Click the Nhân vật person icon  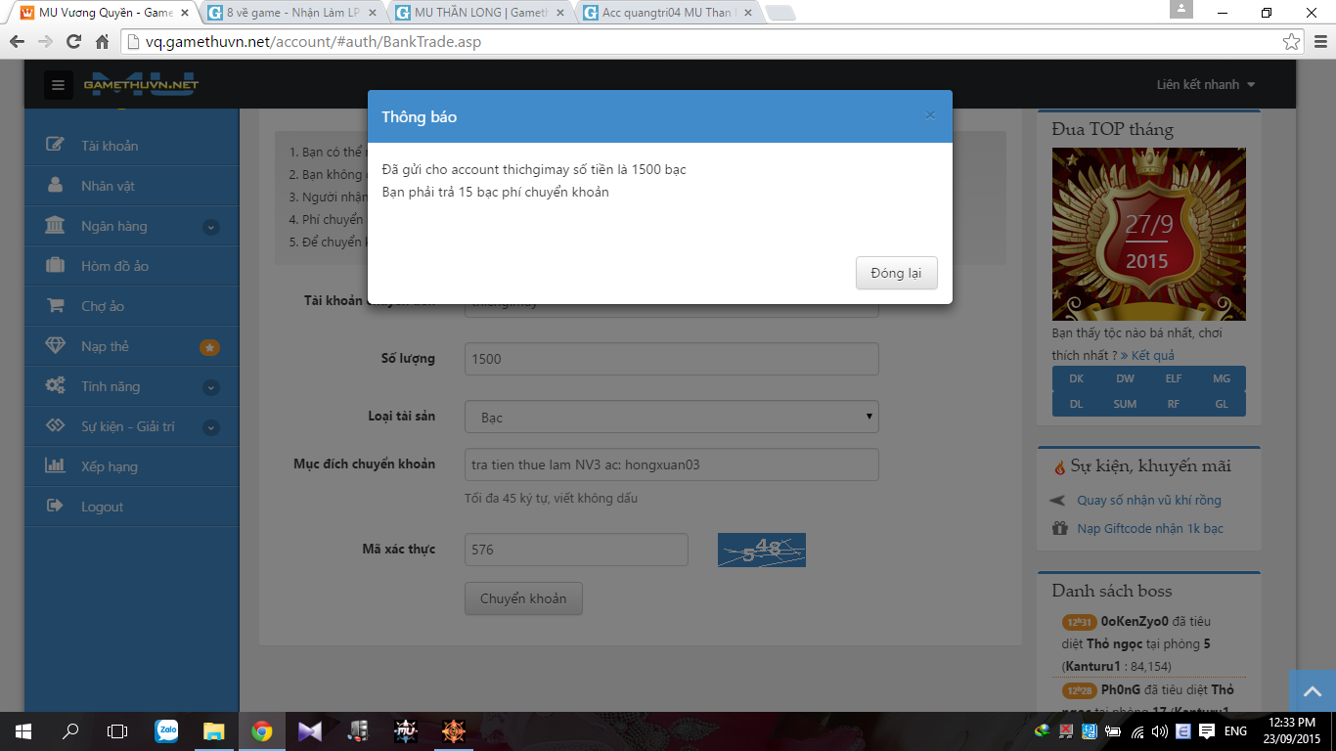(56, 185)
